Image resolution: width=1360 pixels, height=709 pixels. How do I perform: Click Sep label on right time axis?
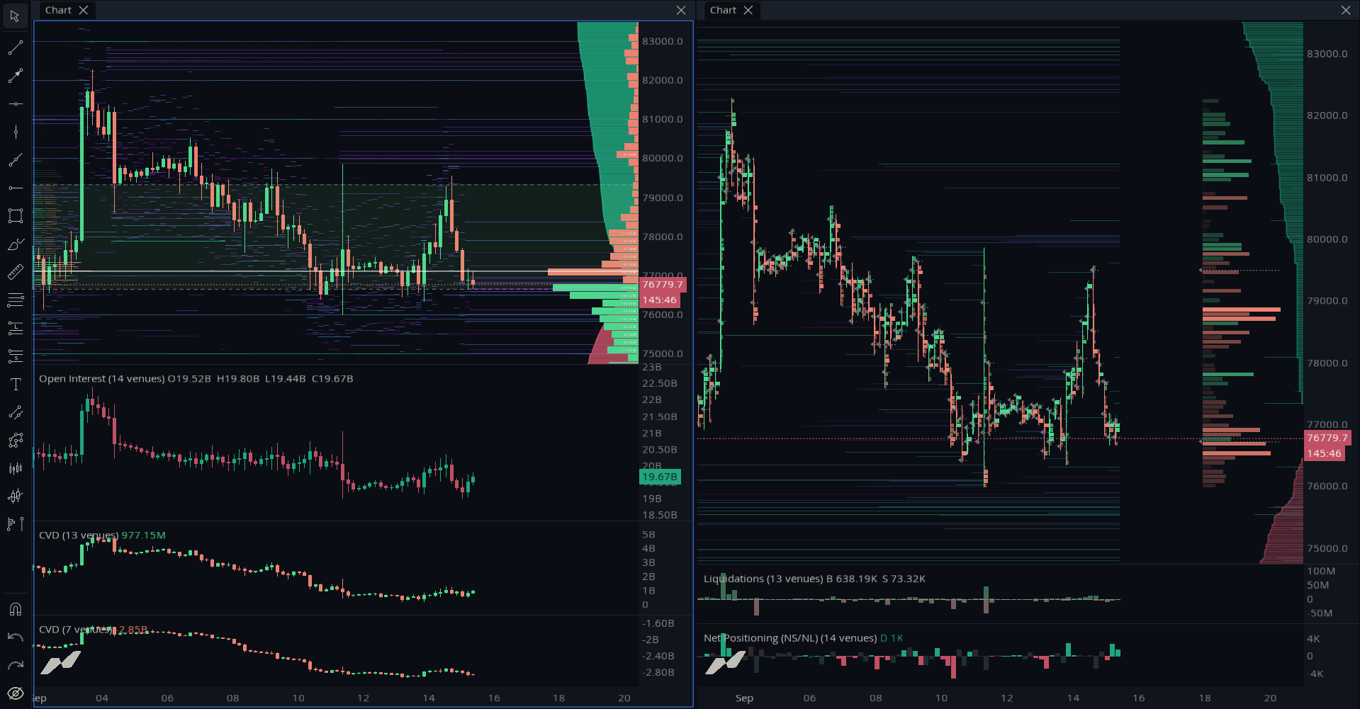[744, 698]
